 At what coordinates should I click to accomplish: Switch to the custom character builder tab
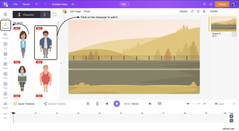[x=45, y=15]
